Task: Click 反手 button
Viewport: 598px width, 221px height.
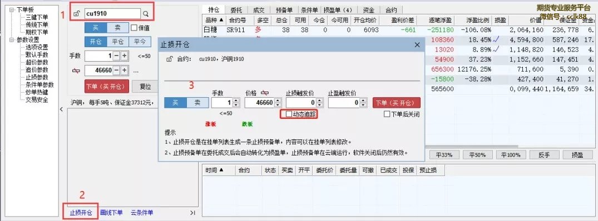Action: pyautogui.click(x=544, y=155)
